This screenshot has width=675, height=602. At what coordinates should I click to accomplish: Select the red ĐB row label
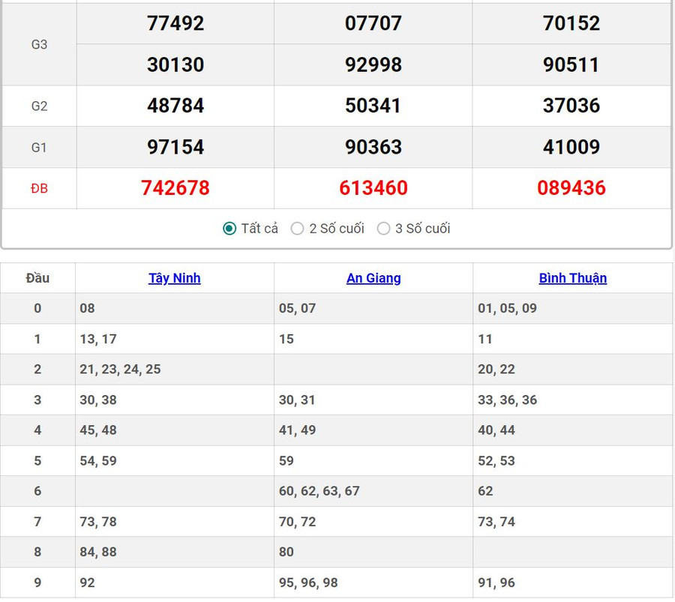click(x=39, y=189)
